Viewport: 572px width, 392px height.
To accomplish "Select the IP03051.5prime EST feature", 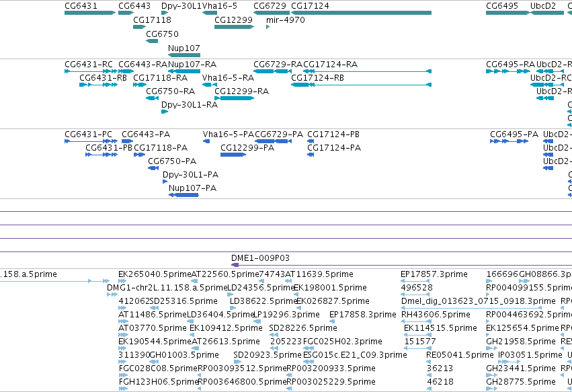I will point(509,362).
